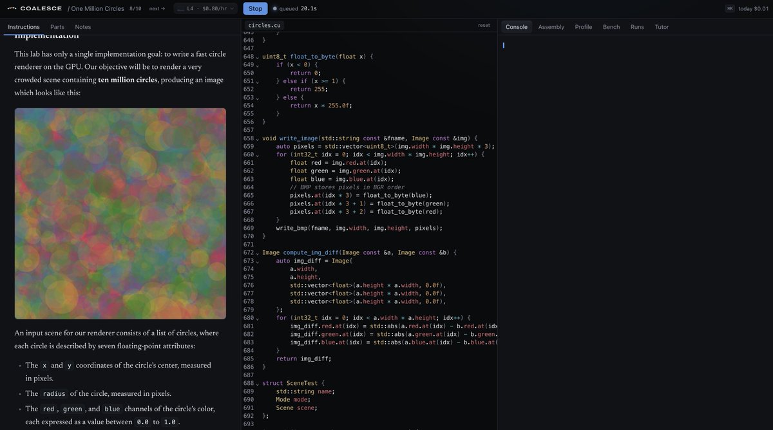773x430 pixels.
Task: Switch to the Parts tab
Action: click(57, 27)
